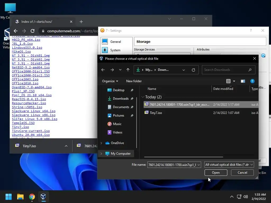The height and width of the screenshot is (203, 271).
Task: Click Cancel button in file dialog
Action: (x=242, y=172)
